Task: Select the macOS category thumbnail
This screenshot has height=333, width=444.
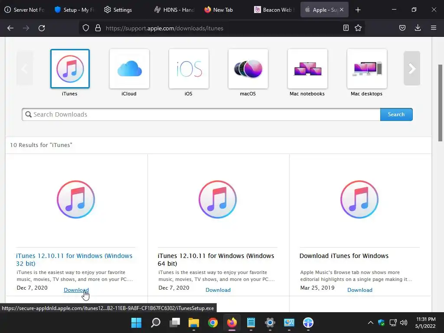Action: (248, 69)
